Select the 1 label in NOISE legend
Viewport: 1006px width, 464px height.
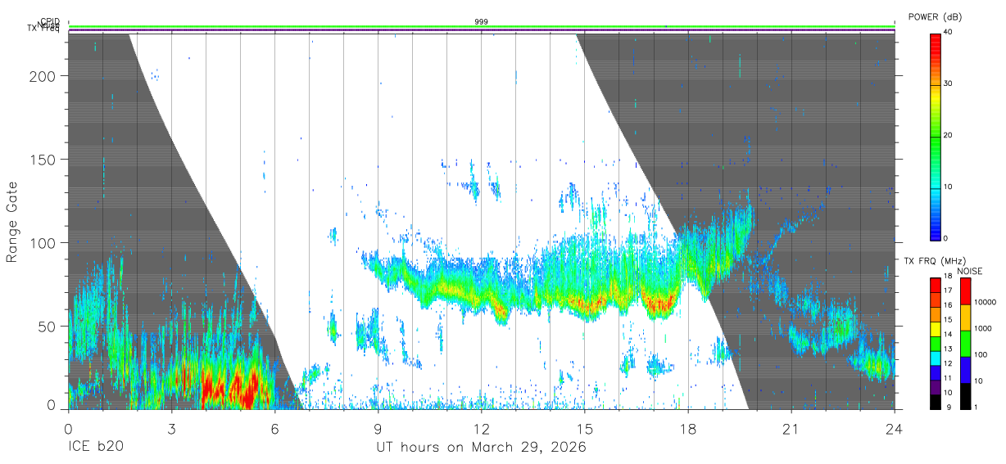click(x=977, y=407)
